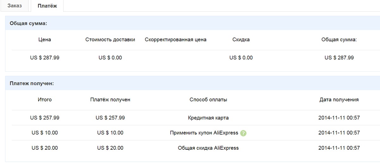This screenshot has height=163, width=380.
Task: Click the green question mark help icon
Action: (x=243, y=133)
